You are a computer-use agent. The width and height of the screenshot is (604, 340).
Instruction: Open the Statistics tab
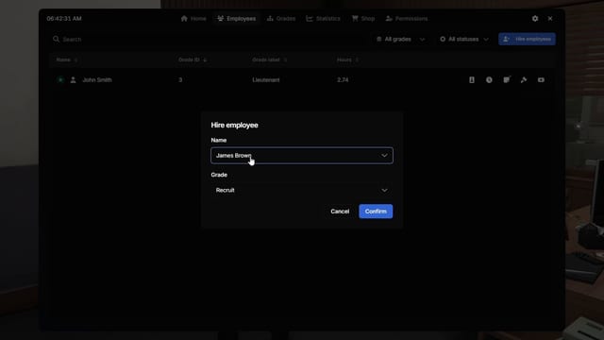click(323, 19)
